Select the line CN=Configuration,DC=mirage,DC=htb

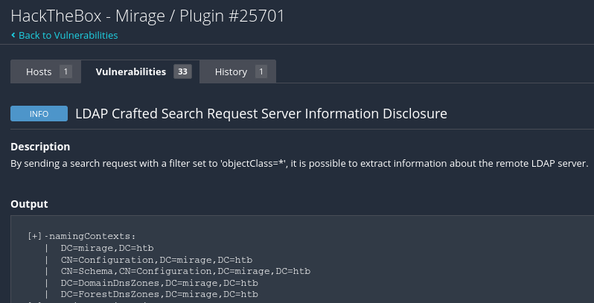point(156,260)
